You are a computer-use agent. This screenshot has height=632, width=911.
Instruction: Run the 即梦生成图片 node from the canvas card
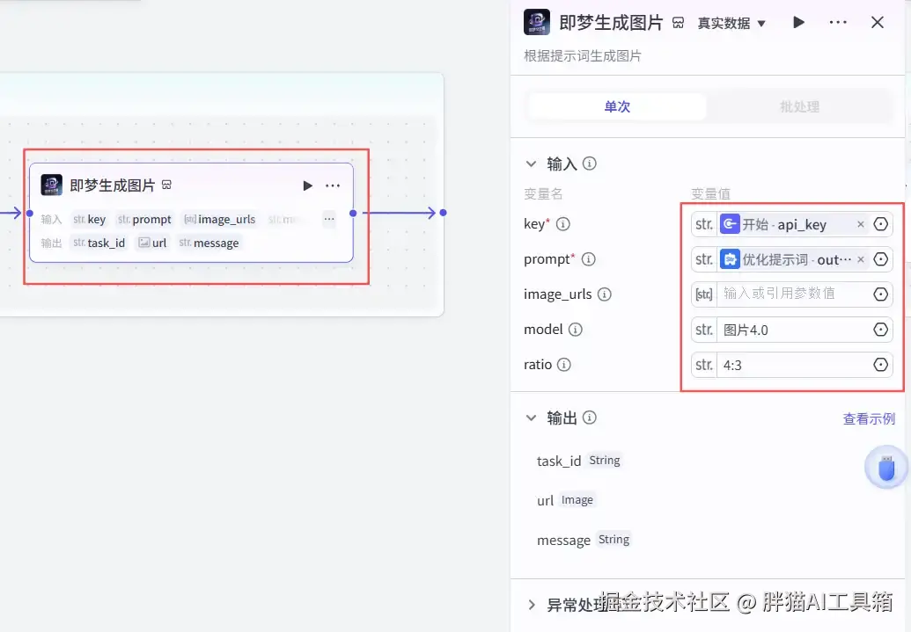point(307,185)
